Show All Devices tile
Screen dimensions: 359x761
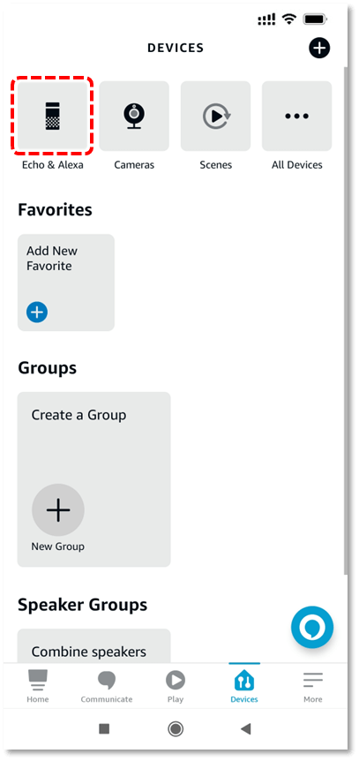pos(297,116)
